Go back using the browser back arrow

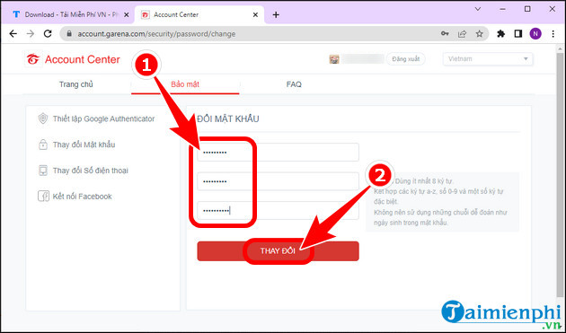tap(13, 34)
